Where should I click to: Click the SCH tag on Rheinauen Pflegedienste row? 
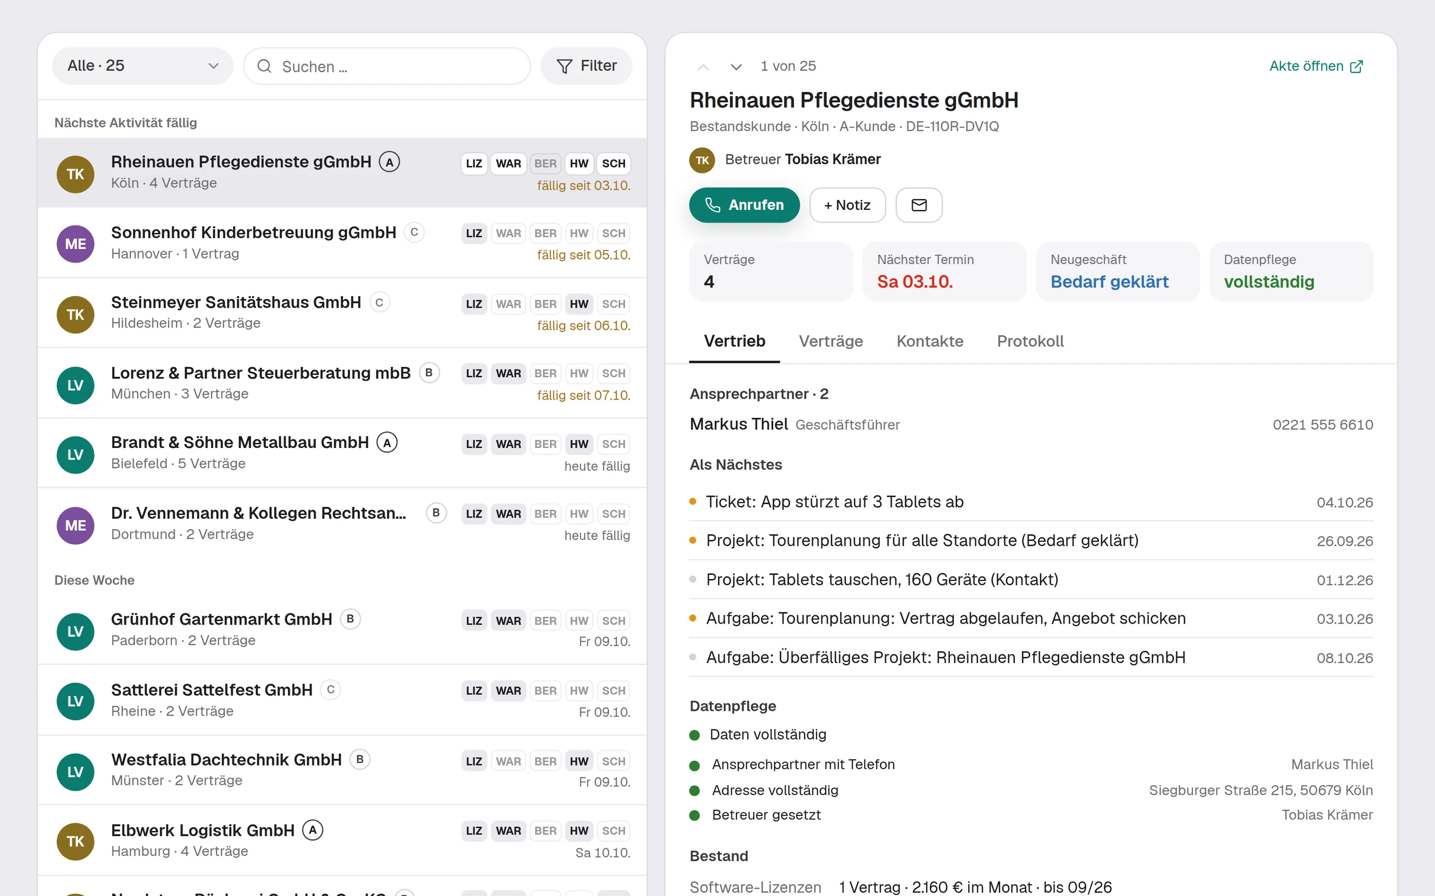(x=614, y=164)
